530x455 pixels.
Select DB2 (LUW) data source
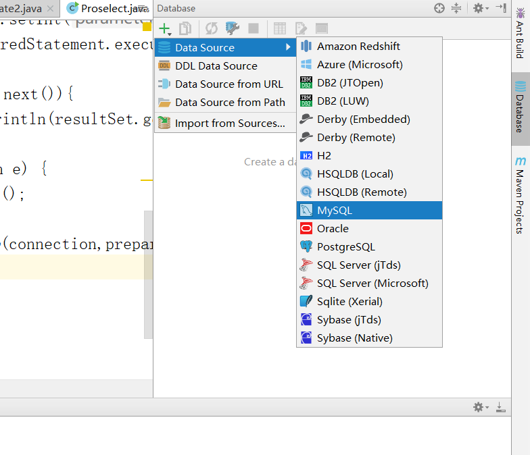[x=369, y=101]
